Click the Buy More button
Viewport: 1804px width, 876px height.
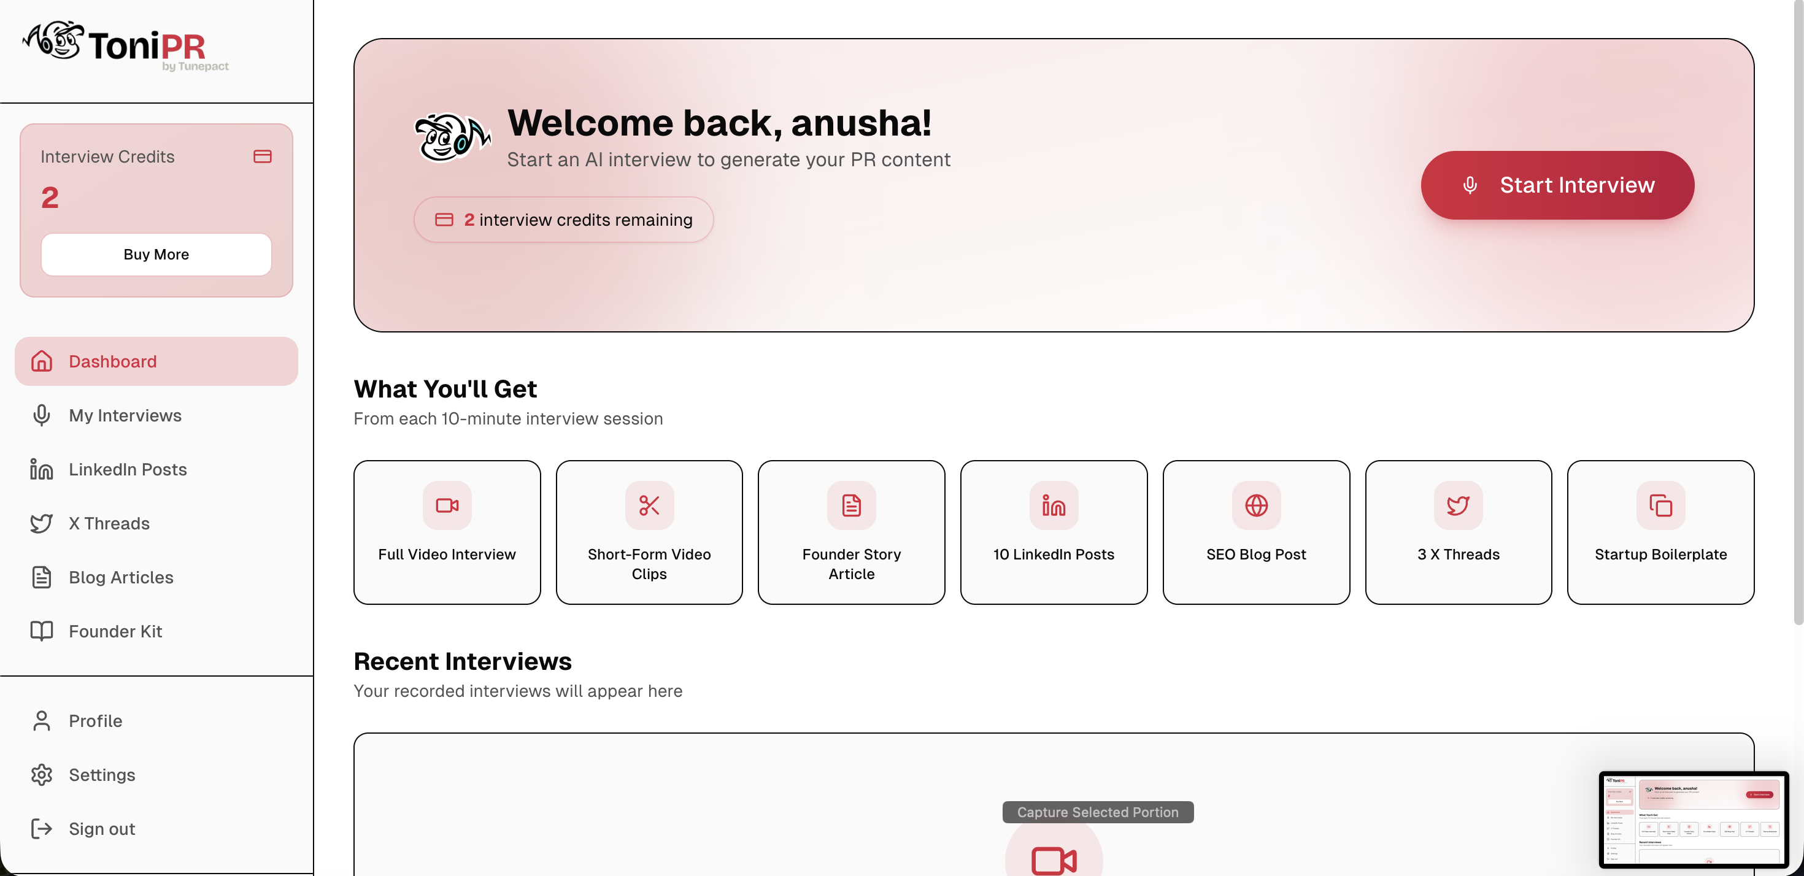[156, 254]
